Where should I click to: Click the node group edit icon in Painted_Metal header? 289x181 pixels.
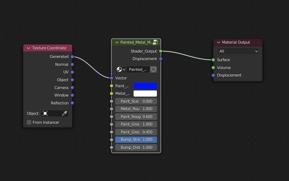pyautogui.click(x=155, y=42)
